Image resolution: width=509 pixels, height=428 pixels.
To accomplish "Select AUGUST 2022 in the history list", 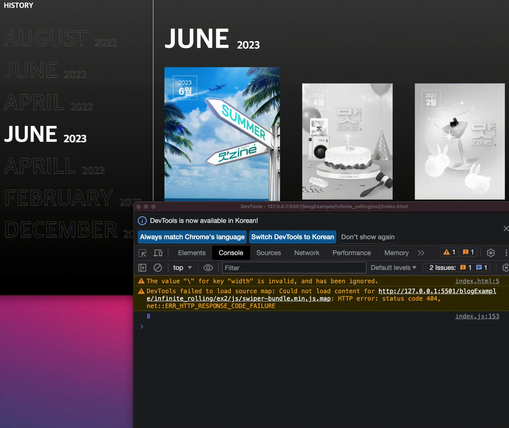I will [61, 39].
